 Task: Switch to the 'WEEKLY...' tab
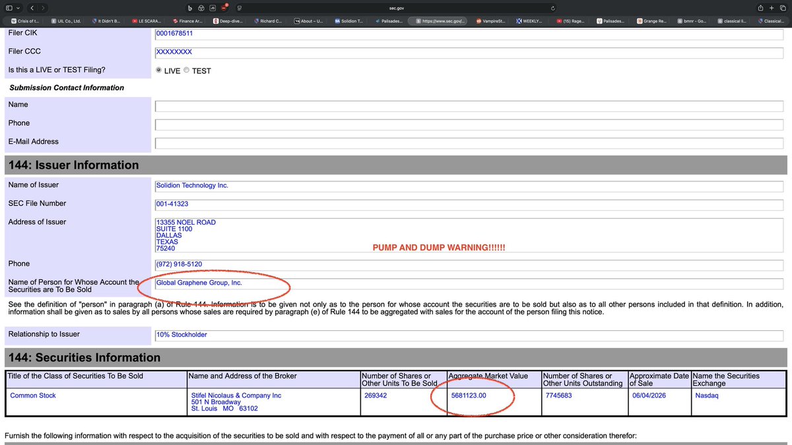pyautogui.click(x=531, y=21)
